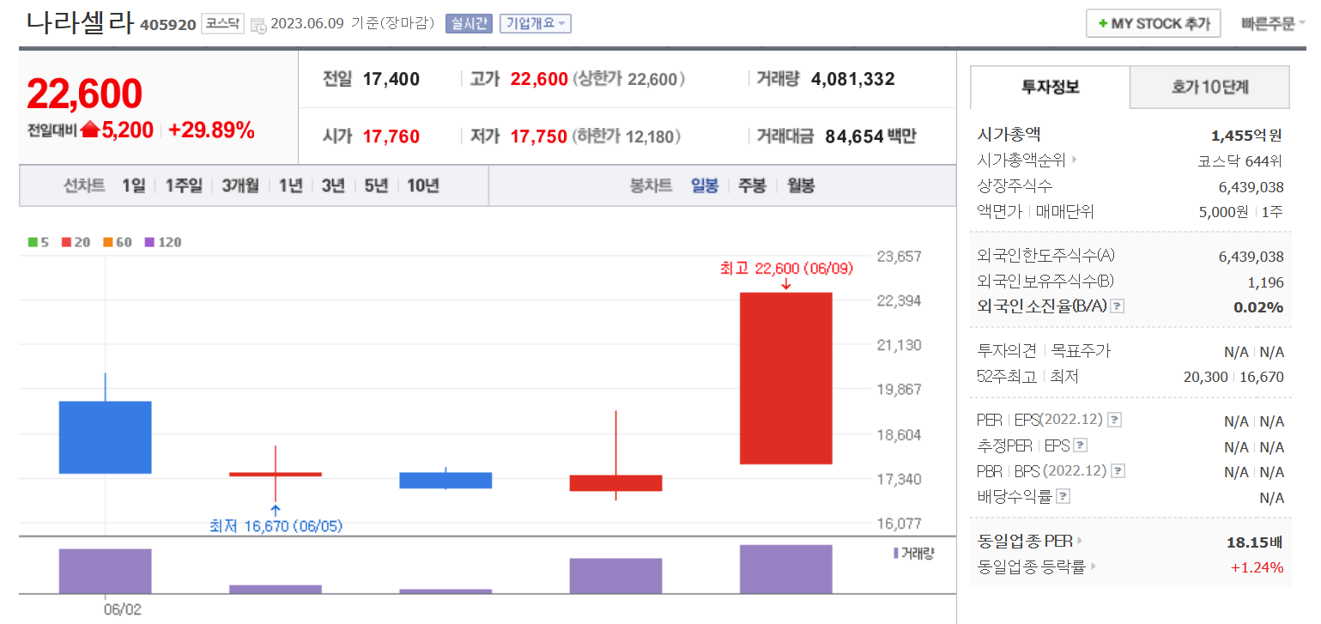The height and width of the screenshot is (624, 1321).
Task: Add stock via MY STOCK 추가 button
Action: tap(1153, 24)
